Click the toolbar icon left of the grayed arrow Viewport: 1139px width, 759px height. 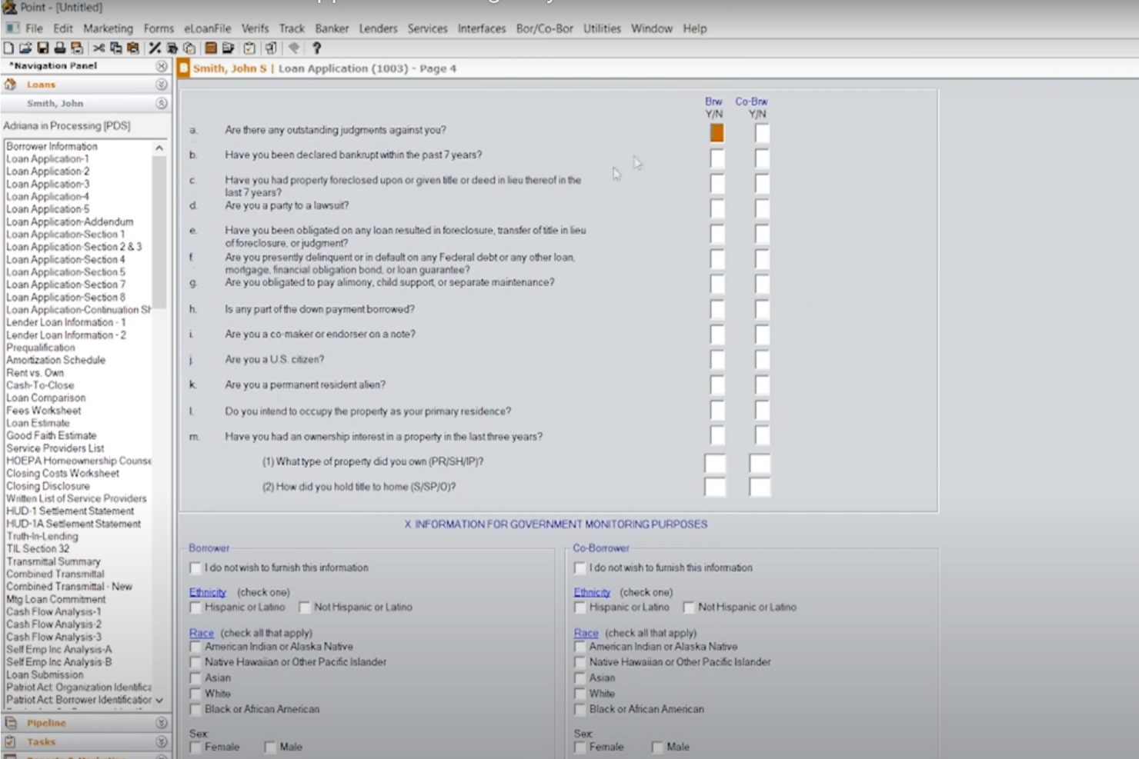click(x=271, y=48)
